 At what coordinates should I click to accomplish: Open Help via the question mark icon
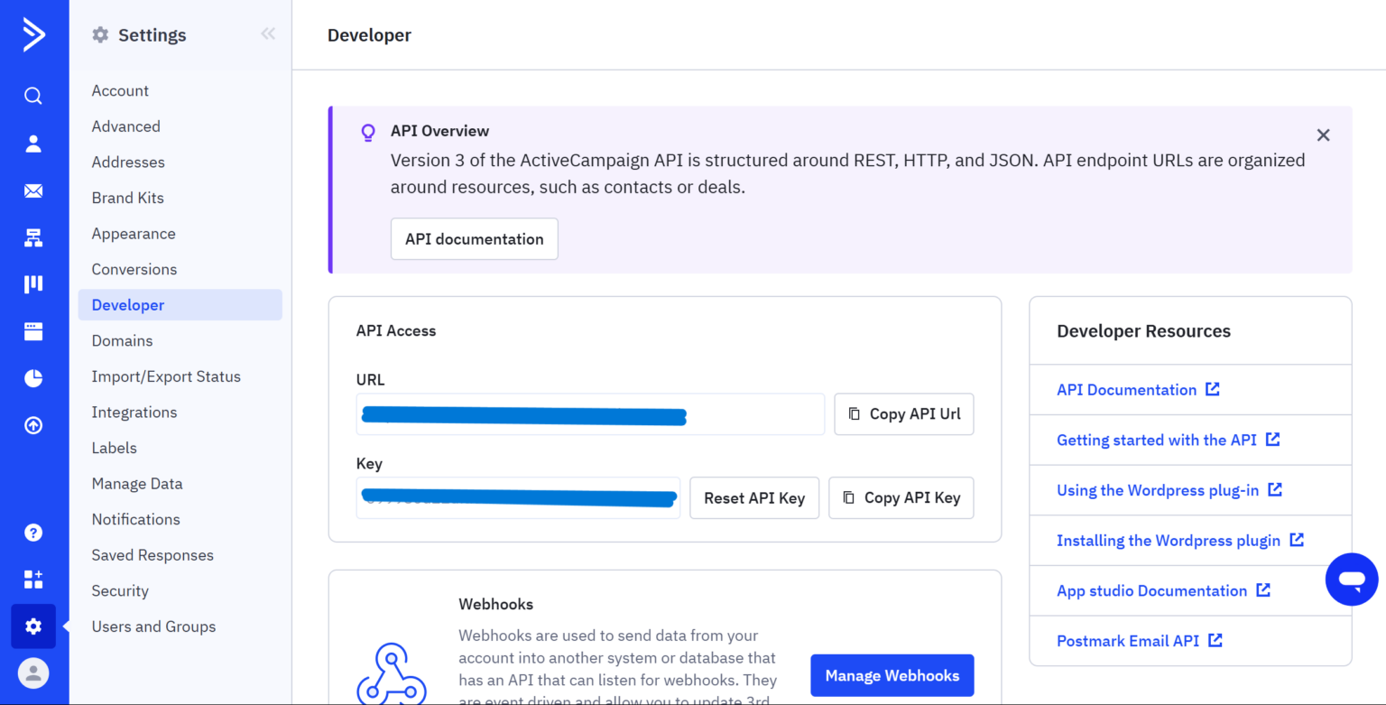(33, 532)
